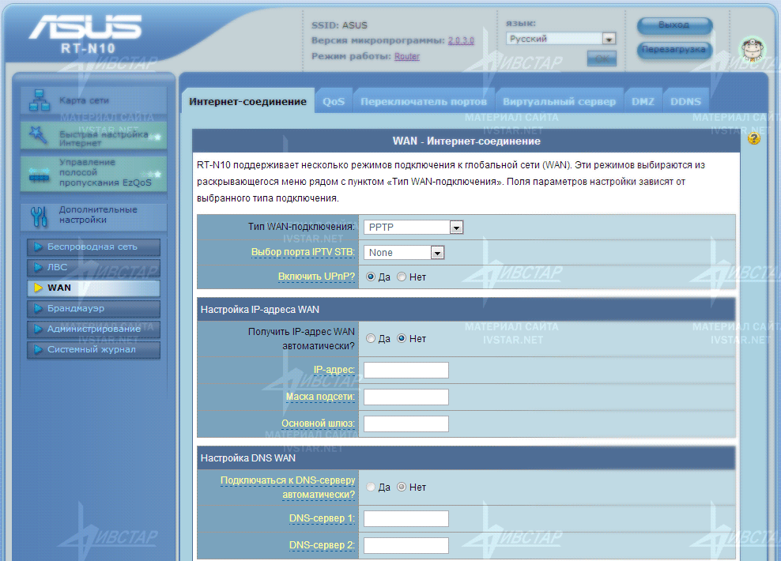781x561 pixels.
Task: Click the Включить UPnP? help link
Action: [316, 277]
